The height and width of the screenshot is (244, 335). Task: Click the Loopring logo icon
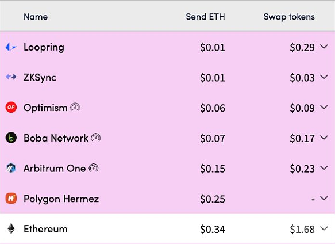11,47
